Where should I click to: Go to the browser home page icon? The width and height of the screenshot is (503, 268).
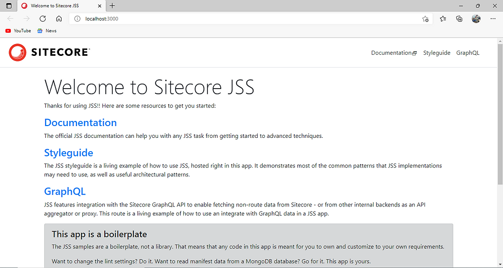[x=59, y=18]
